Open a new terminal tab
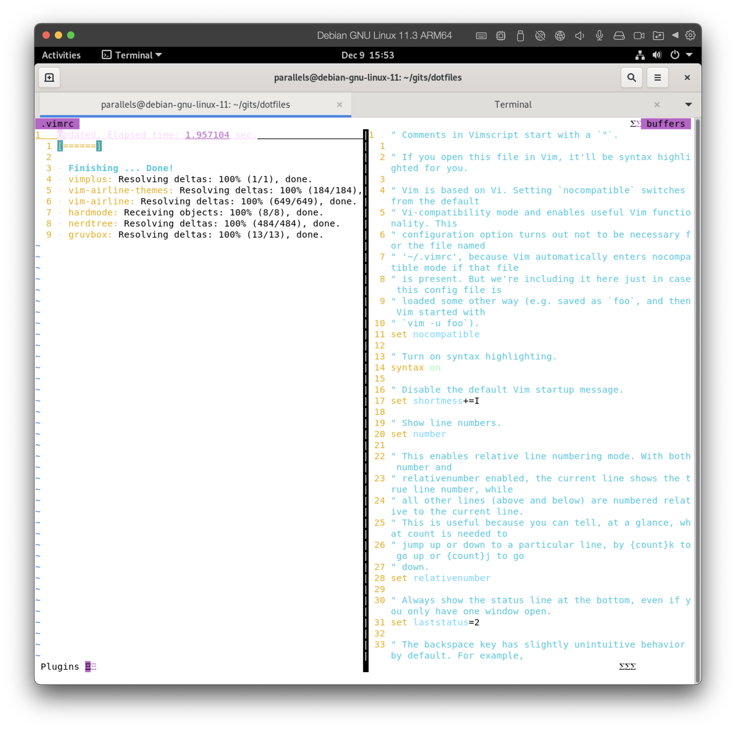Image resolution: width=736 pixels, height=730 pixels. click(x=49, y=78)
